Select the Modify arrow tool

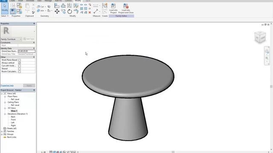(x=5, y=8)
